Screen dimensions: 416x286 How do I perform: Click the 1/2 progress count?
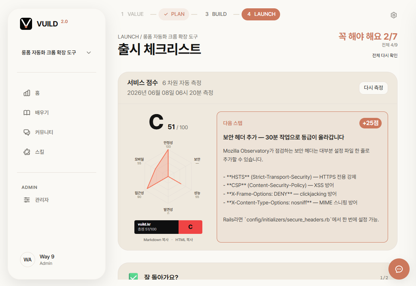pyautogui.click(x=384, y=278)
